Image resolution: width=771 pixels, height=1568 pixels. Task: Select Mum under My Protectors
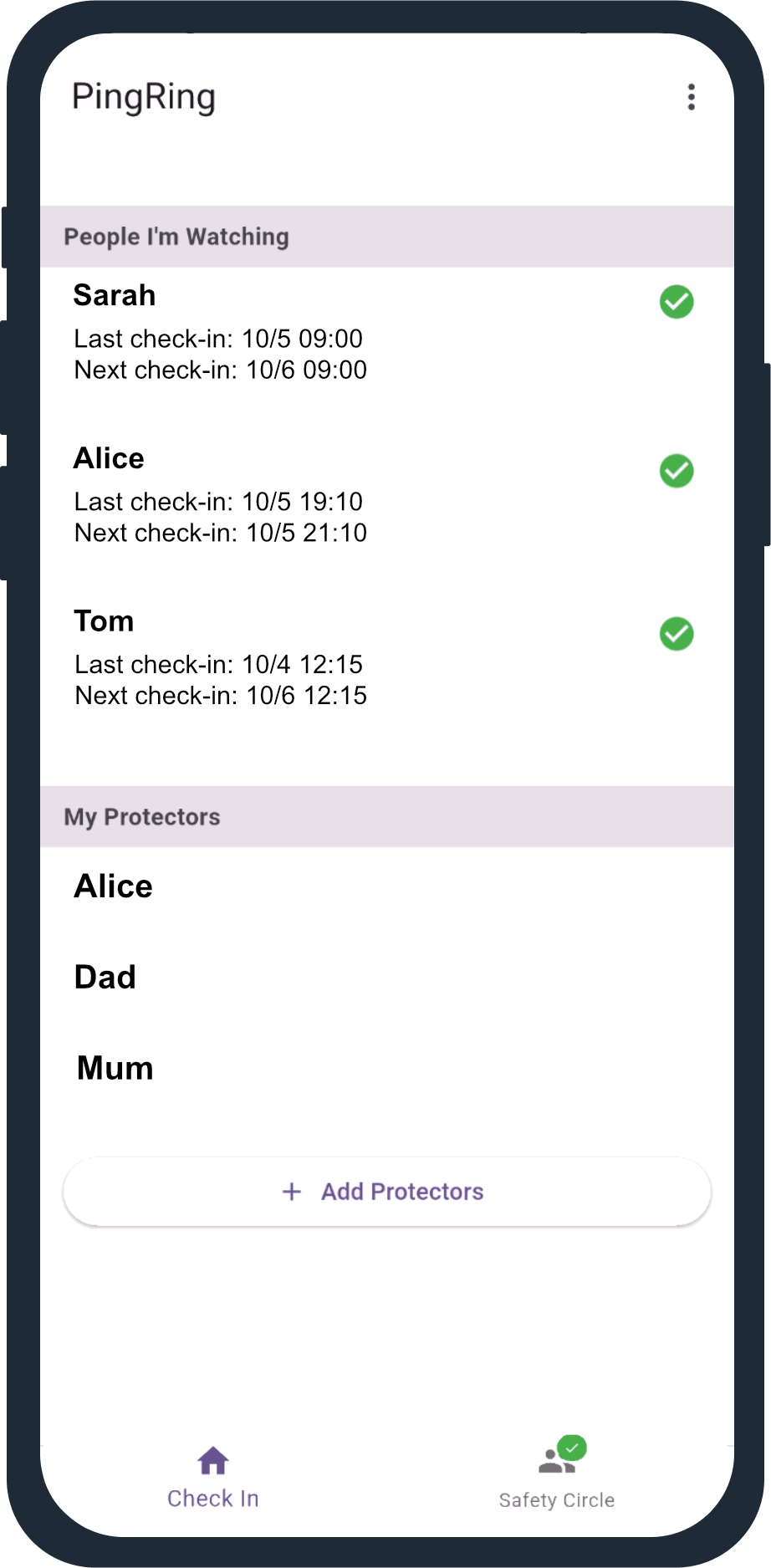[x=115, y=1069]
